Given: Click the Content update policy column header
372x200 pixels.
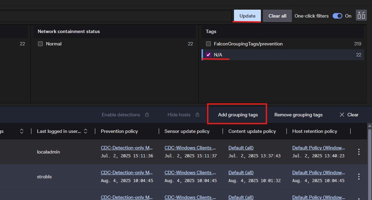Looking at the screenshot, I should click(252, 131).
